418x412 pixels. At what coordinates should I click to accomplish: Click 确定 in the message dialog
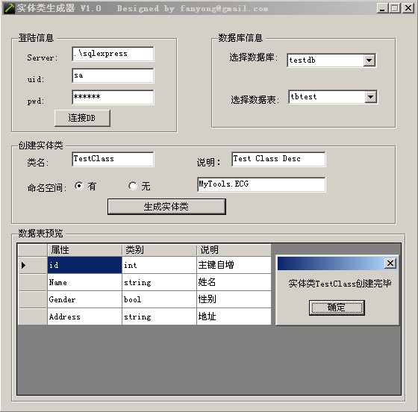click(x=337, y=308)
